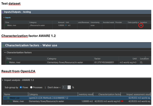This screenshot has height=106, width=153.
Task: Select the './Resource/in water' category cell
Action: tap(37, 25)
